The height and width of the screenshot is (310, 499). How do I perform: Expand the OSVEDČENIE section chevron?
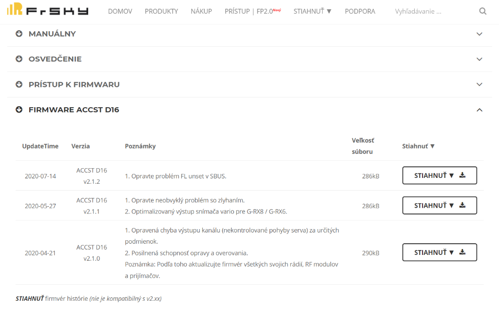point(479,59)
